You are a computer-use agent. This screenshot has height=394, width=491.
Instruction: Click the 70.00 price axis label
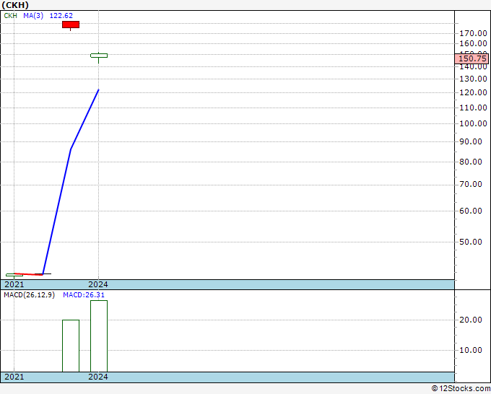pyautogui.click(x=471, y=184)
